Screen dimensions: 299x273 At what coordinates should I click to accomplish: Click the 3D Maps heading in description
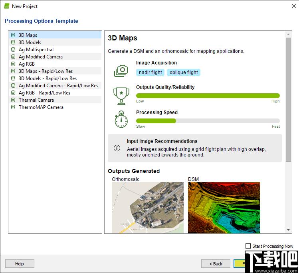click(x=123, y=38)
